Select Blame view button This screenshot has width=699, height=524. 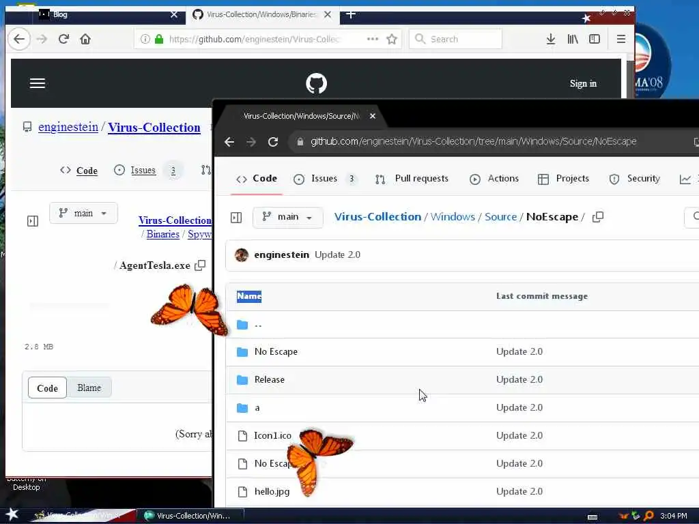[x=89, y=388]
